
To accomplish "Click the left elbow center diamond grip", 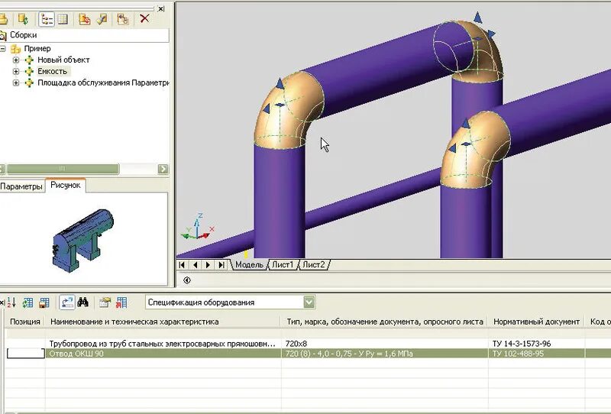I will (280, 105).
